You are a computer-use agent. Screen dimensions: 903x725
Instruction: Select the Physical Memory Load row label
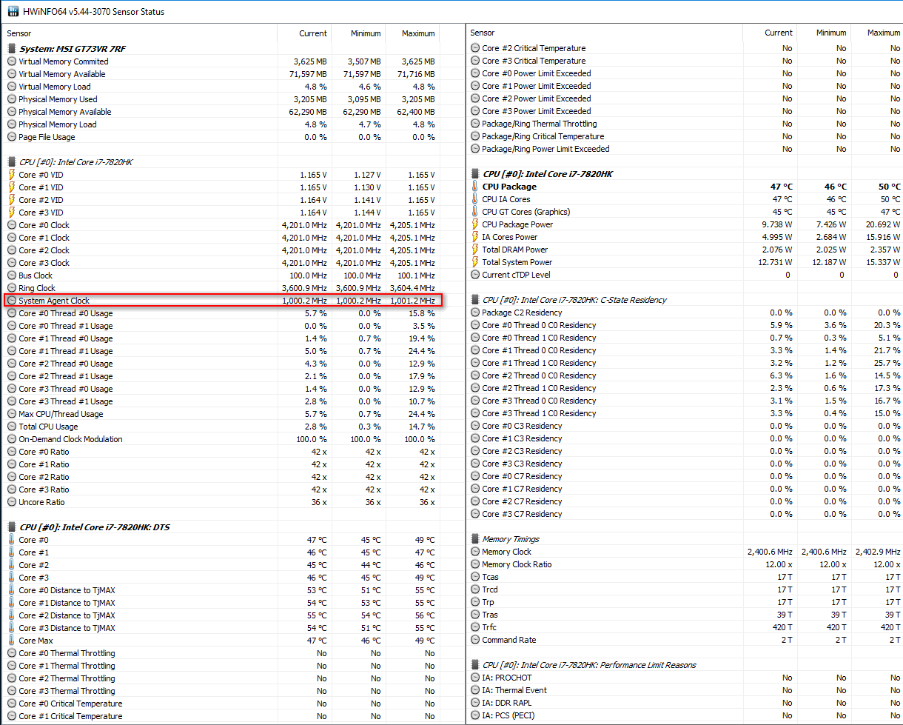point(58,124)
